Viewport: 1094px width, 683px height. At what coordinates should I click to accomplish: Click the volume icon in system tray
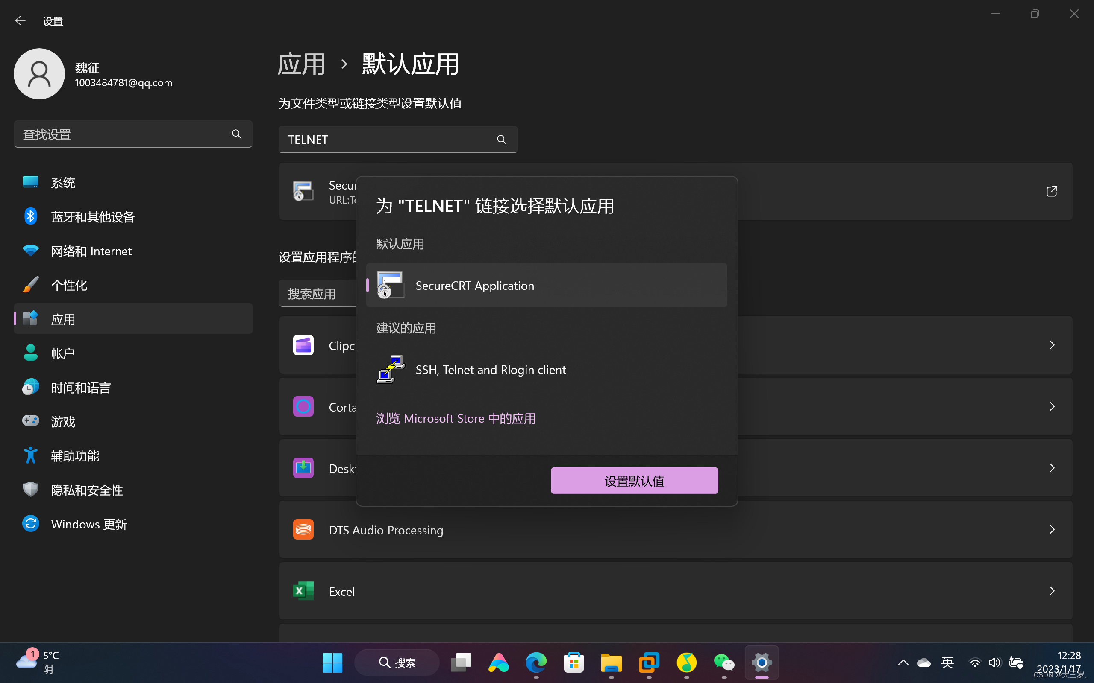(994, 663)
